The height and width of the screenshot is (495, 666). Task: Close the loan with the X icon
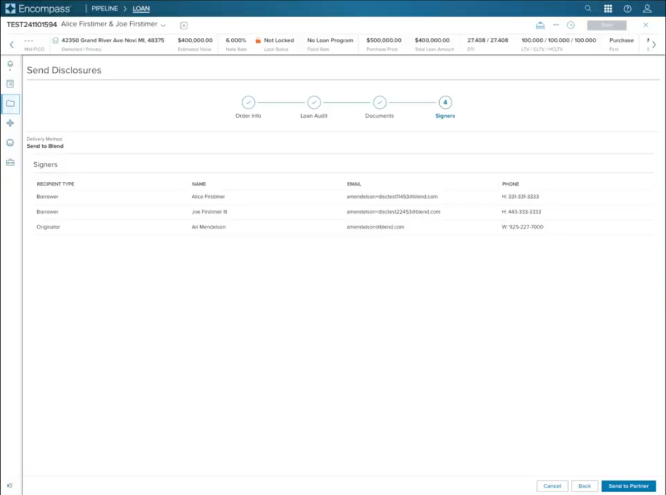click(645, 25)
